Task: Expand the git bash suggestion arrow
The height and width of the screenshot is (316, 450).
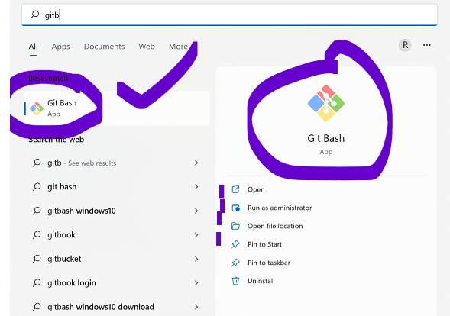Action: (x=196, y=187)
